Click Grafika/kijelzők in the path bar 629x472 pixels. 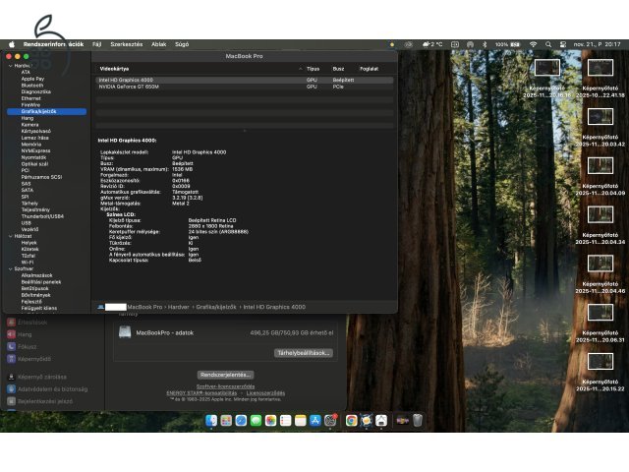click(216, 307)
